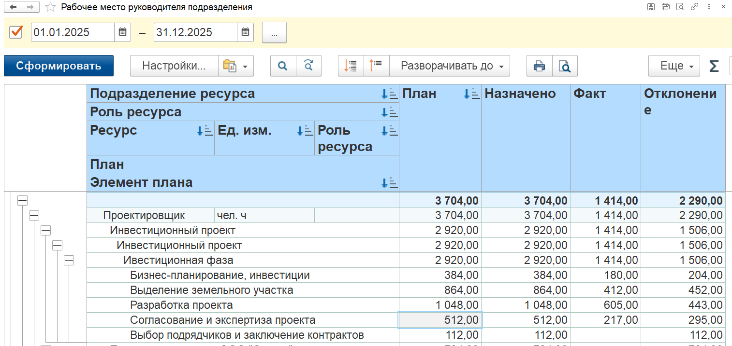Click the Find next search icon
Viewport: 732px width, 346px height.
[308, 66]
